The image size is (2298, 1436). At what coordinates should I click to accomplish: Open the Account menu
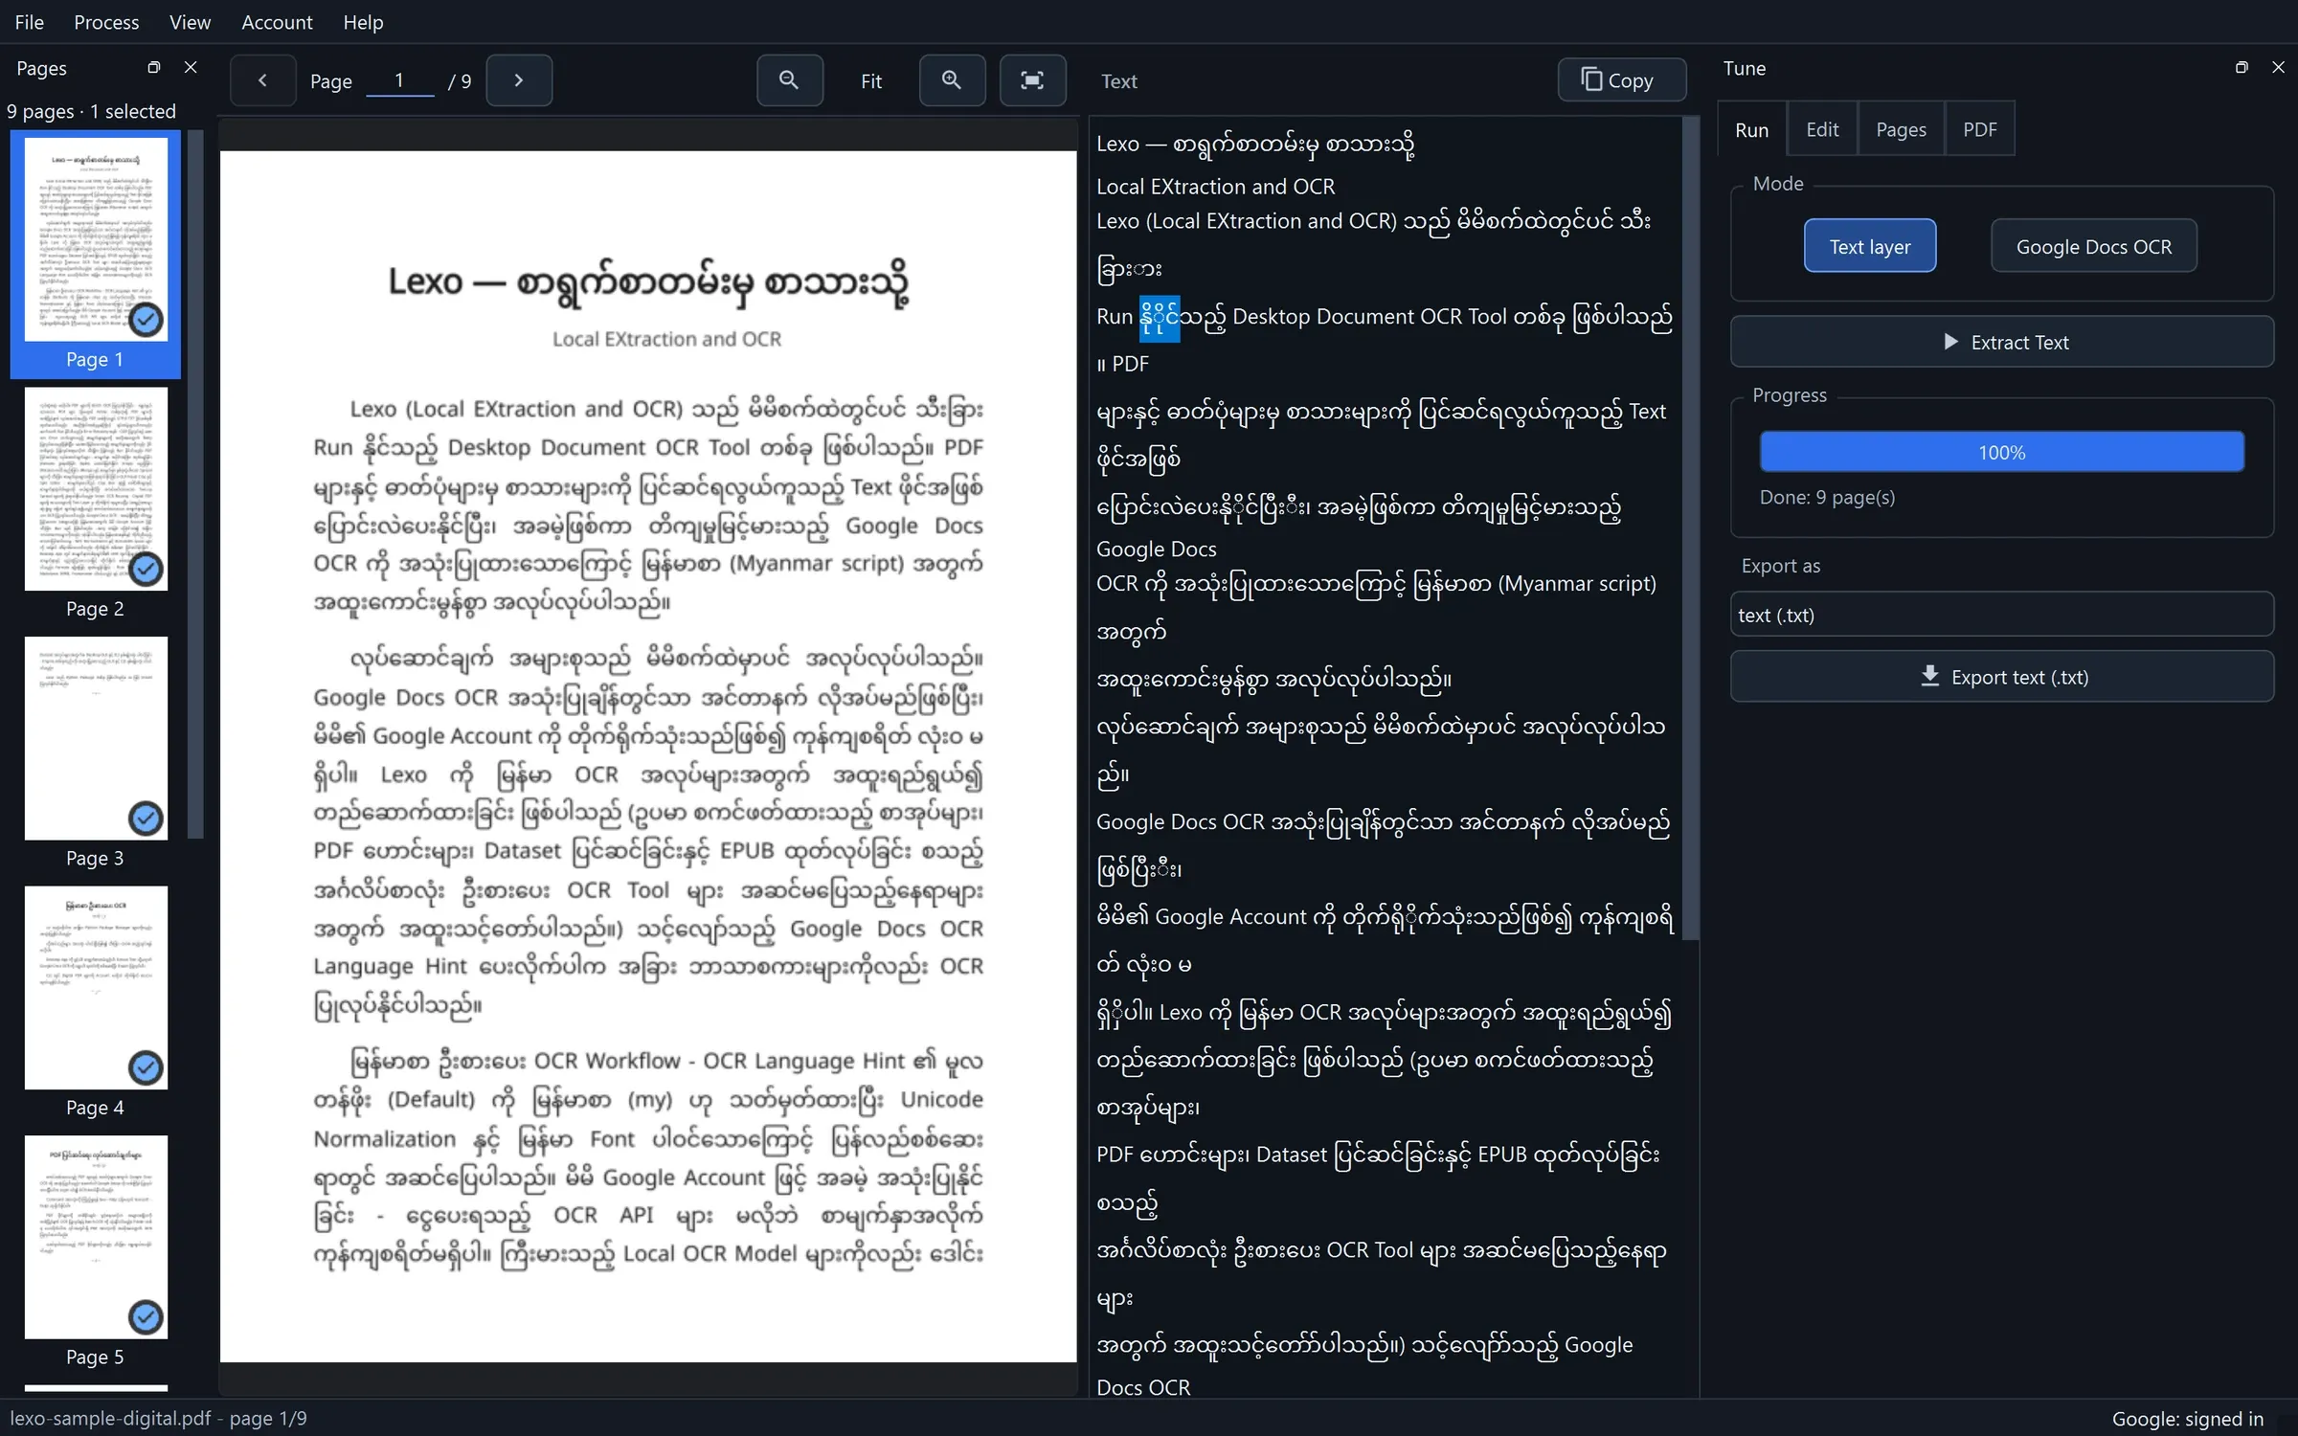pyautogui.click(x=277, y=22)
